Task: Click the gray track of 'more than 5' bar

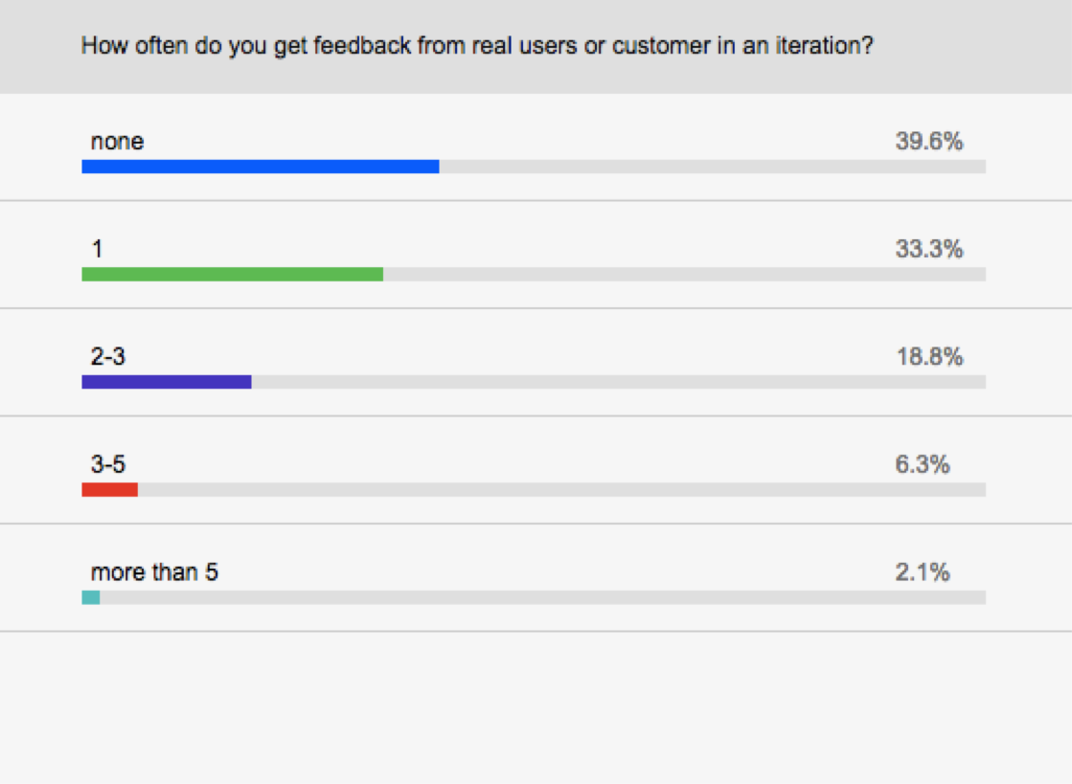Action: (x=542, y=597)
